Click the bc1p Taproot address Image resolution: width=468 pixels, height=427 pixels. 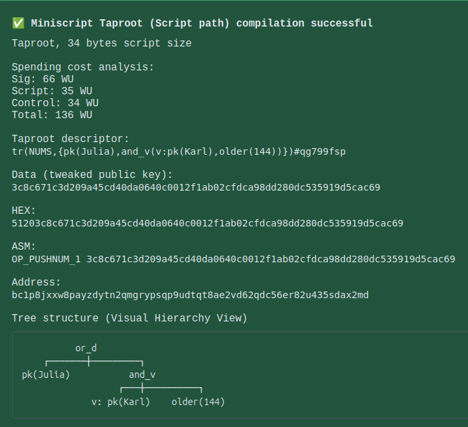[190, 295]
